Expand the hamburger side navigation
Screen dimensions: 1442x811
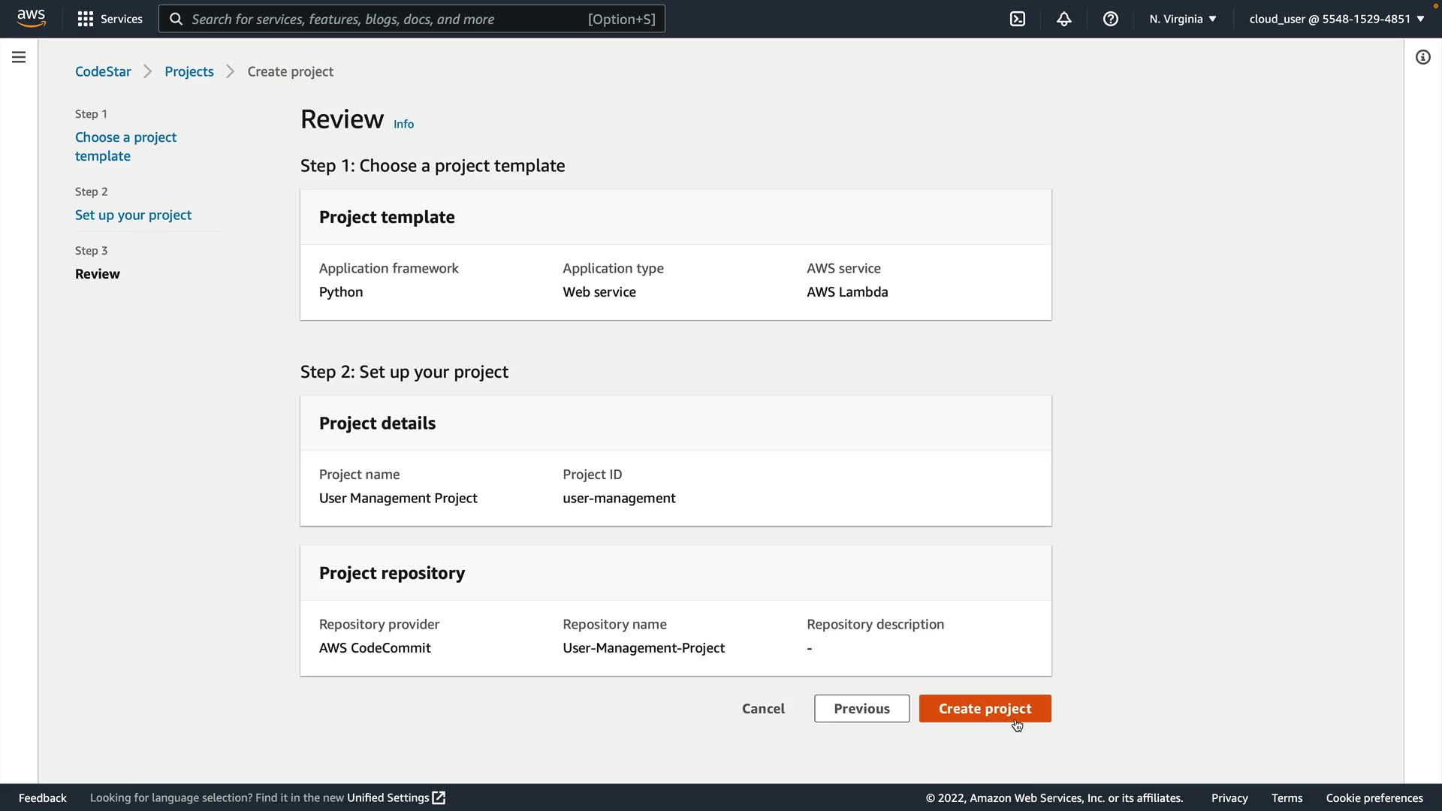tap(19, 57)
